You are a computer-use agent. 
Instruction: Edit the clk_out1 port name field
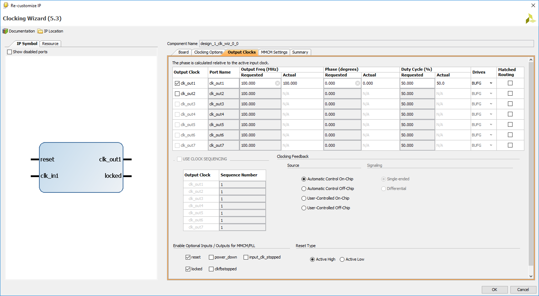click(x=224, y=83)
